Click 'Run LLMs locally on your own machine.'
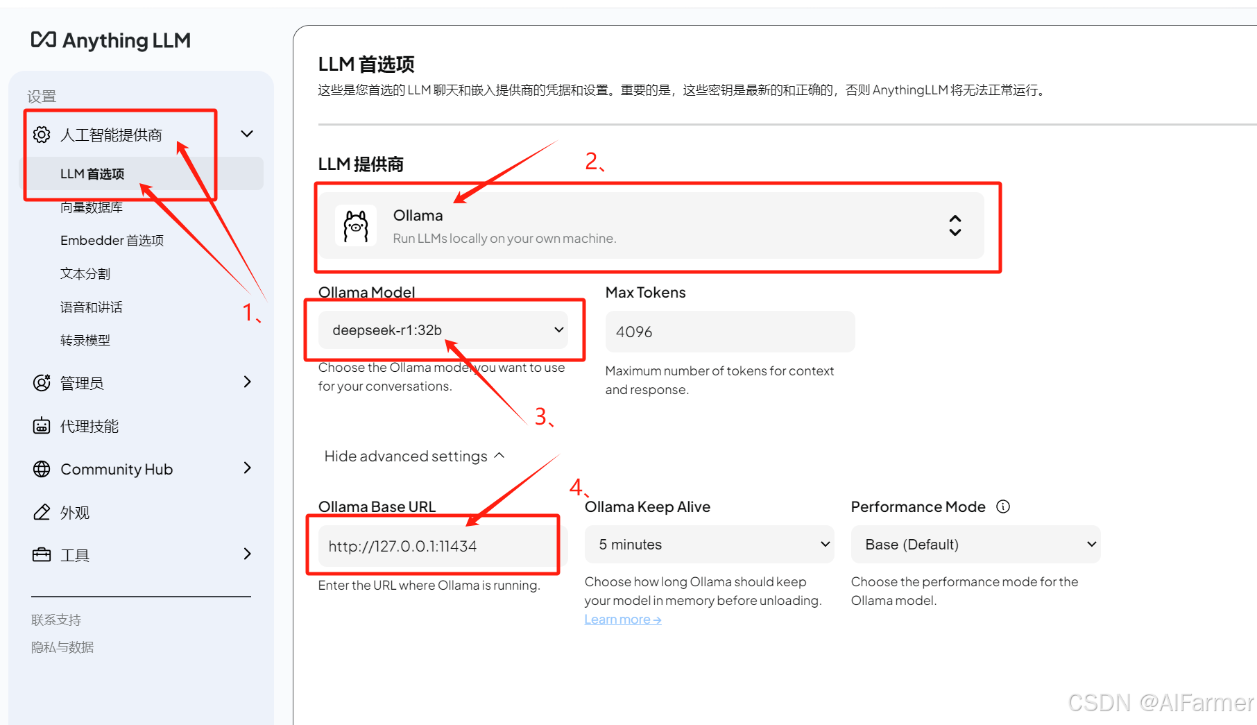Viewport: 1257px width, 725px height. [x=504, y=238]
